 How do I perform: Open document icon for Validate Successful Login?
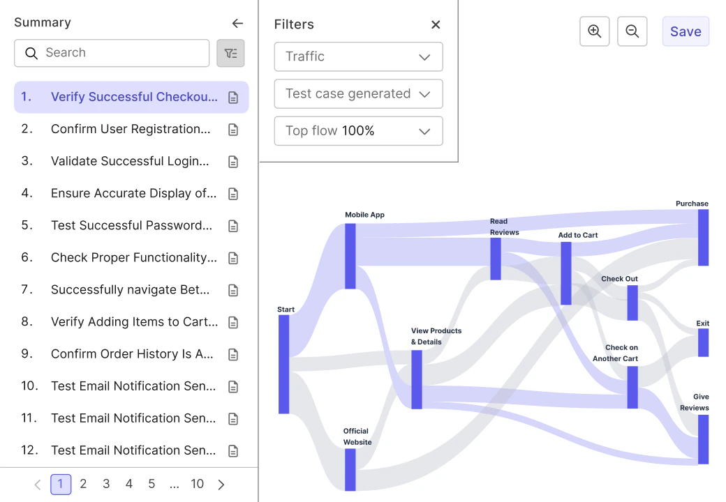pos(234,162)
